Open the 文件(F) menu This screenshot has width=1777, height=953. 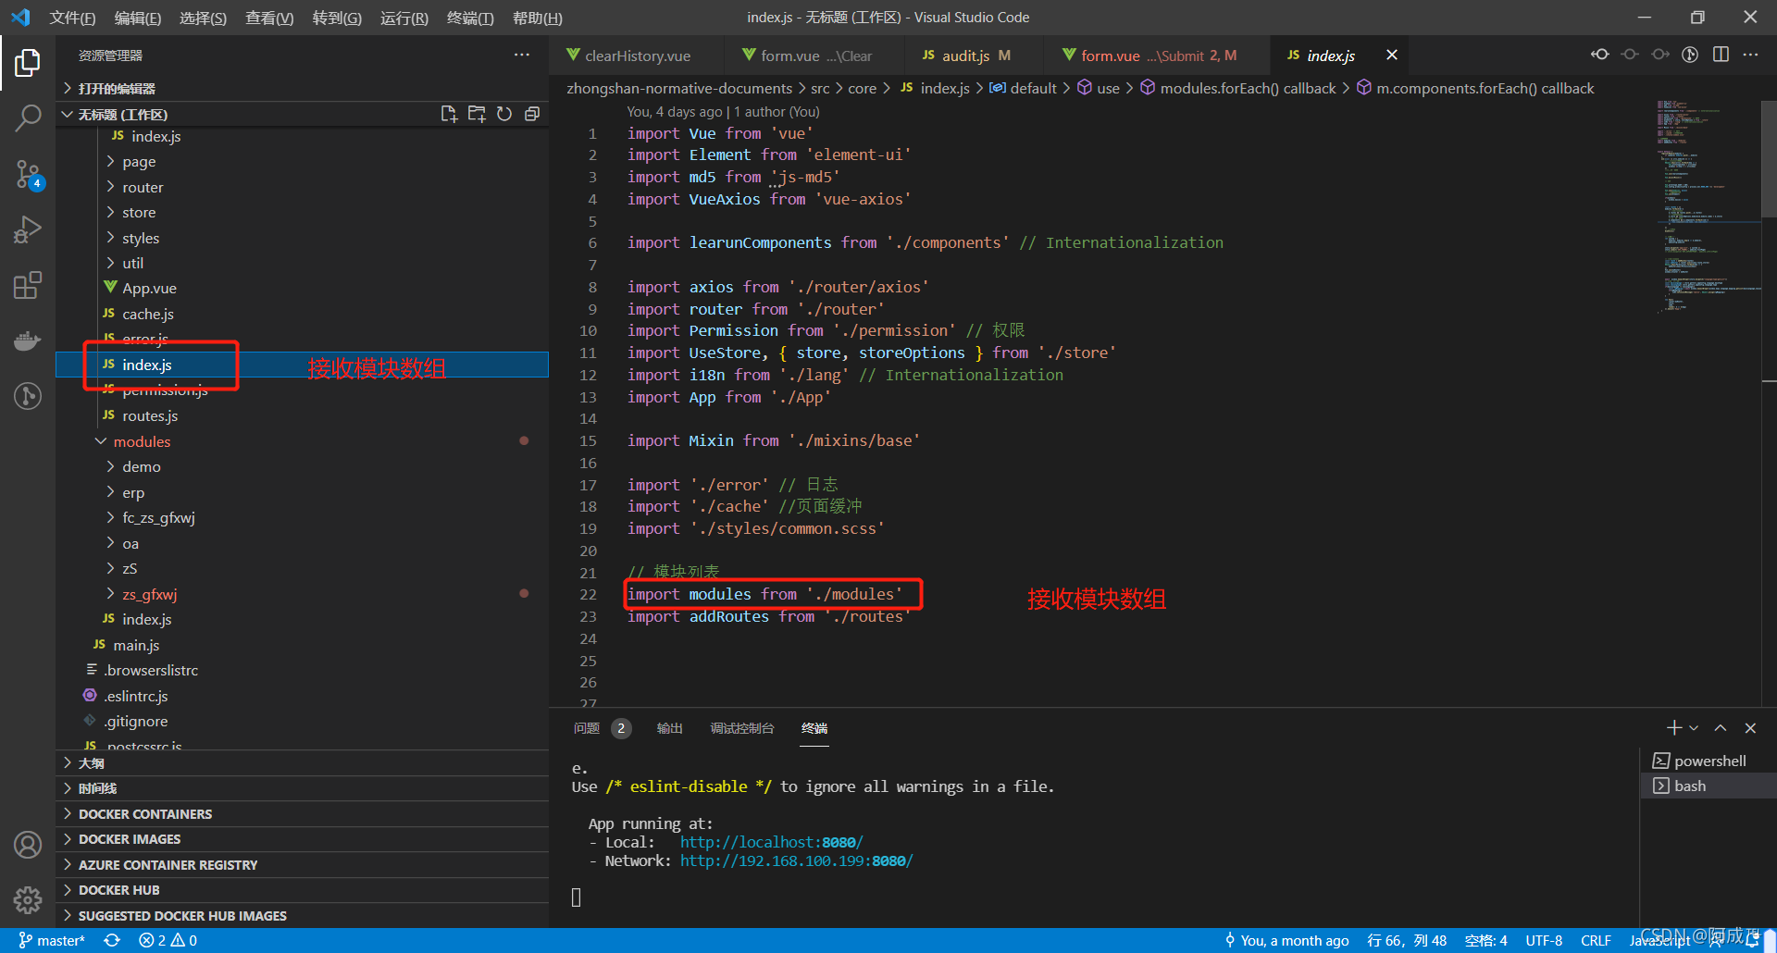pos(72,18)
